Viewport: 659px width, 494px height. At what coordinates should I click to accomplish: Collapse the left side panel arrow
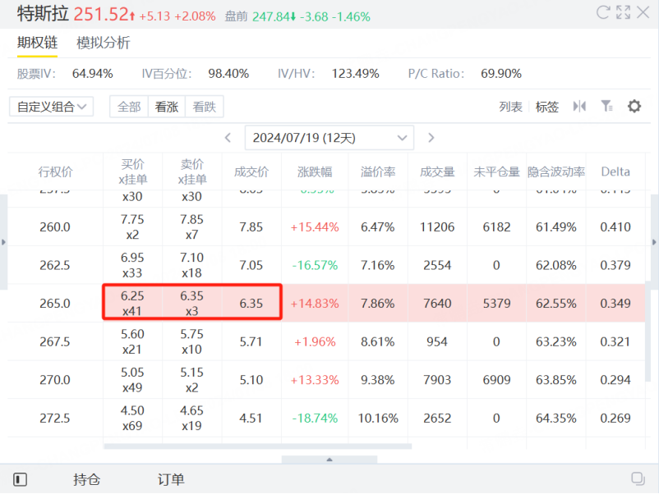coord(3,242)
